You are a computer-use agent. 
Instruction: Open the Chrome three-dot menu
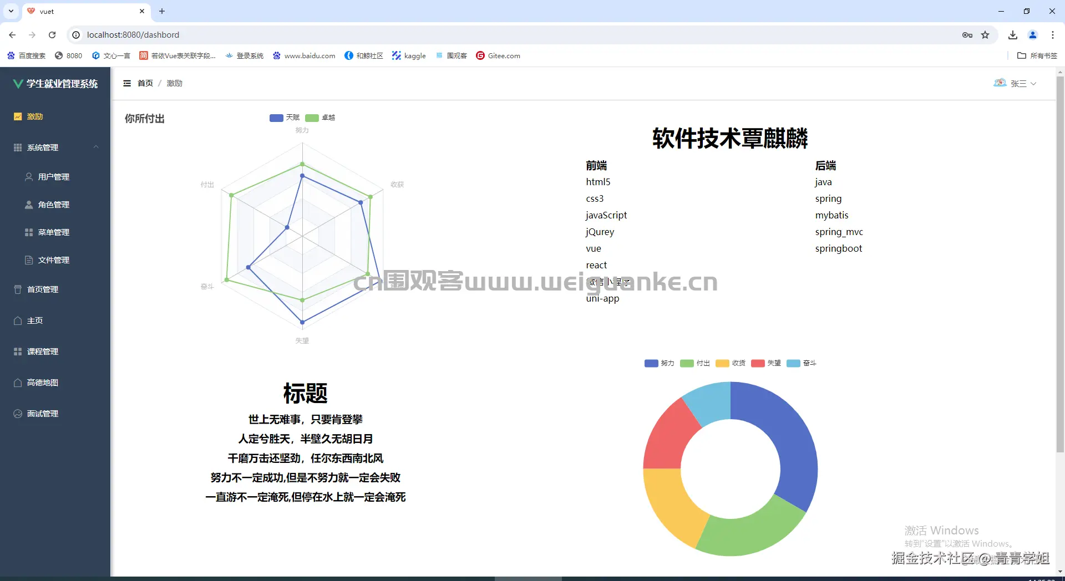(1053, 35)
